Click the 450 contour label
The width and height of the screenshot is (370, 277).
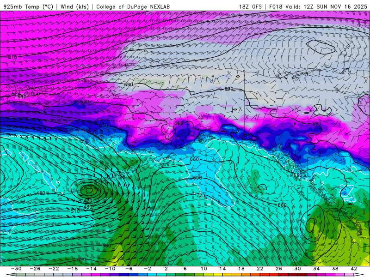[41, 193]
